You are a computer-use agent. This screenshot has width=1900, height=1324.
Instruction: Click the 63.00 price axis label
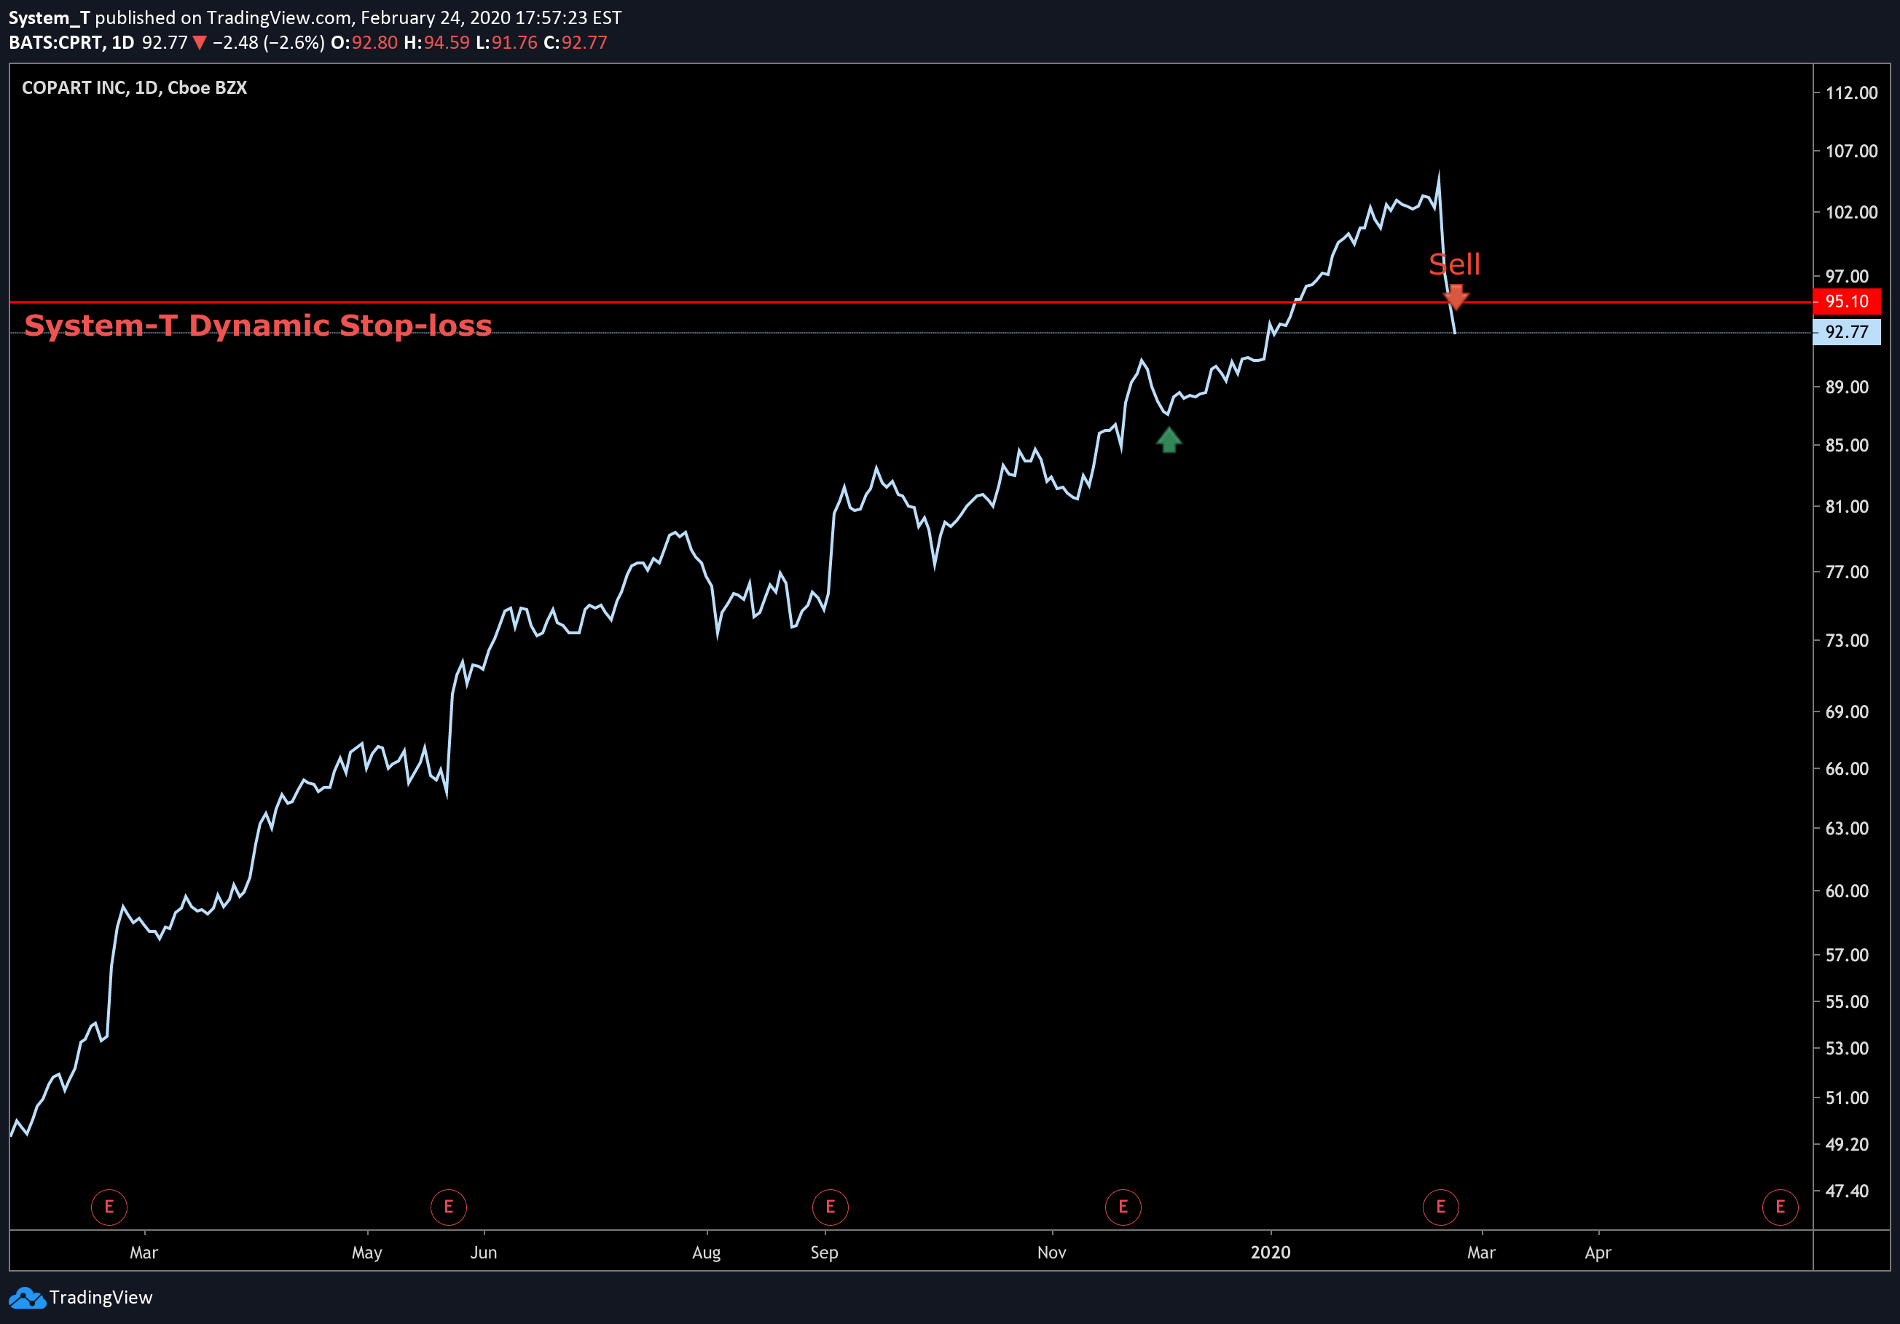[1846, 828]
